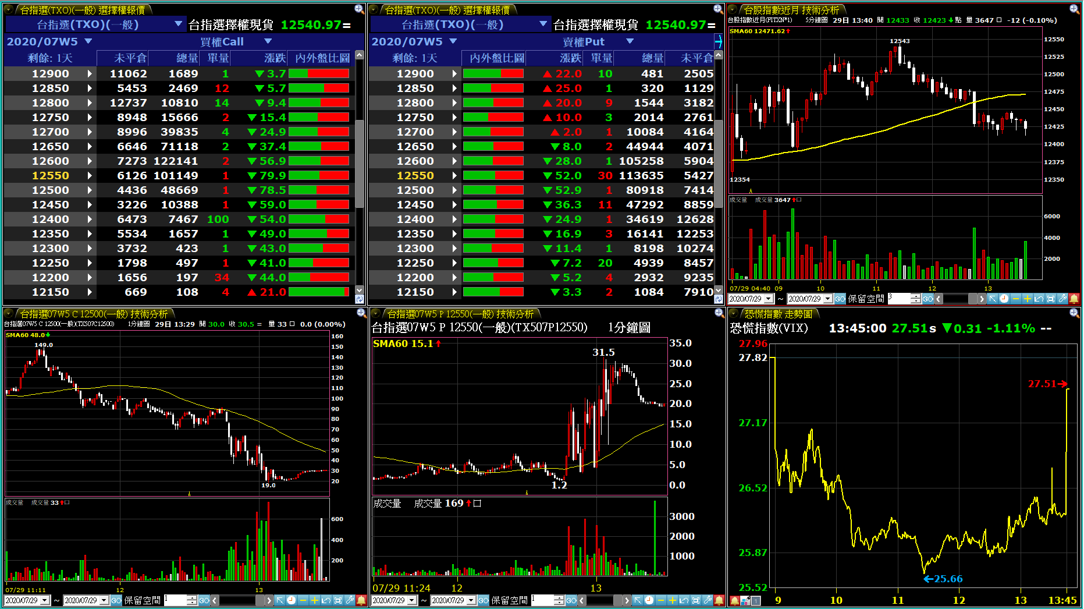Click reserved-space GO button in futures chart toolbar
This screenshot has height=609, width=1084.
click(928, 299)
